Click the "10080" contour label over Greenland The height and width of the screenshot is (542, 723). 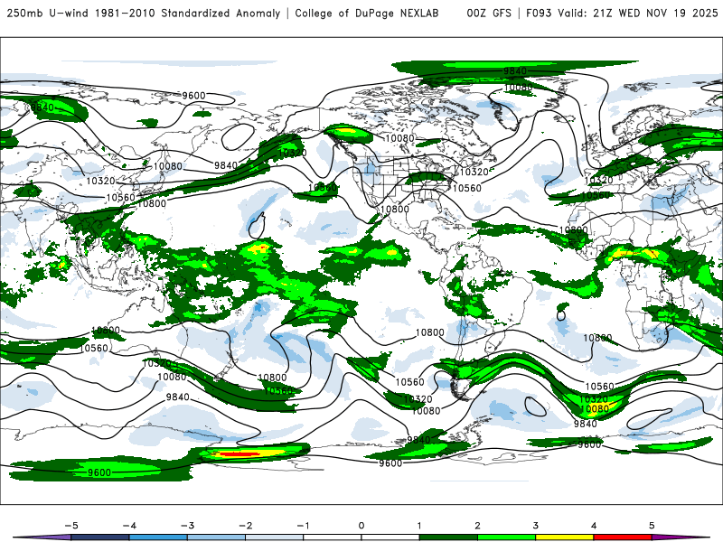pos(518,87)
